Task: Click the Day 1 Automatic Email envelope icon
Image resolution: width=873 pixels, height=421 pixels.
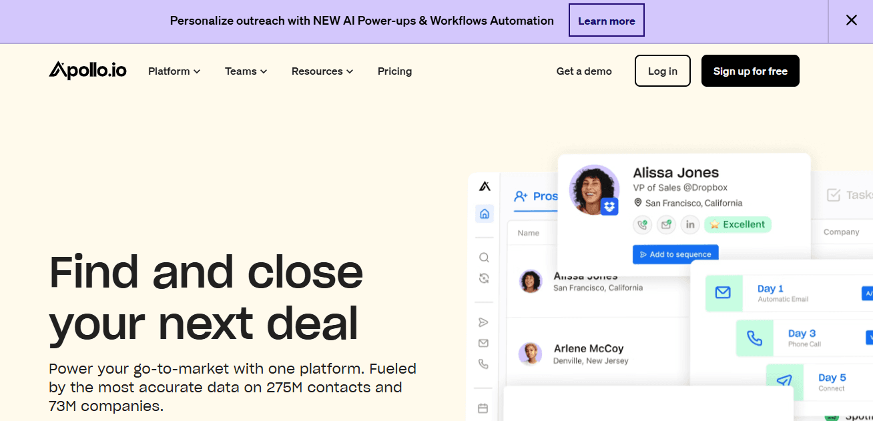Action: pyautogui.click(x=723, y=293)
